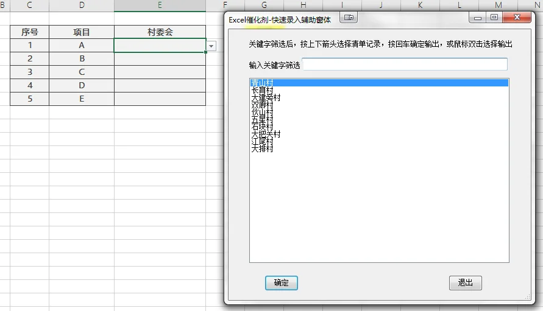
Task: Select column G header
Action: click(264, 5)
